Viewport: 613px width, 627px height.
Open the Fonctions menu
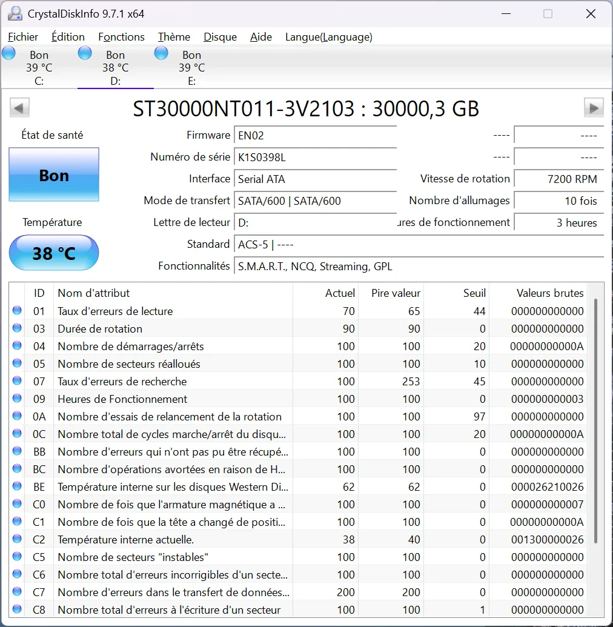(121, 37)
